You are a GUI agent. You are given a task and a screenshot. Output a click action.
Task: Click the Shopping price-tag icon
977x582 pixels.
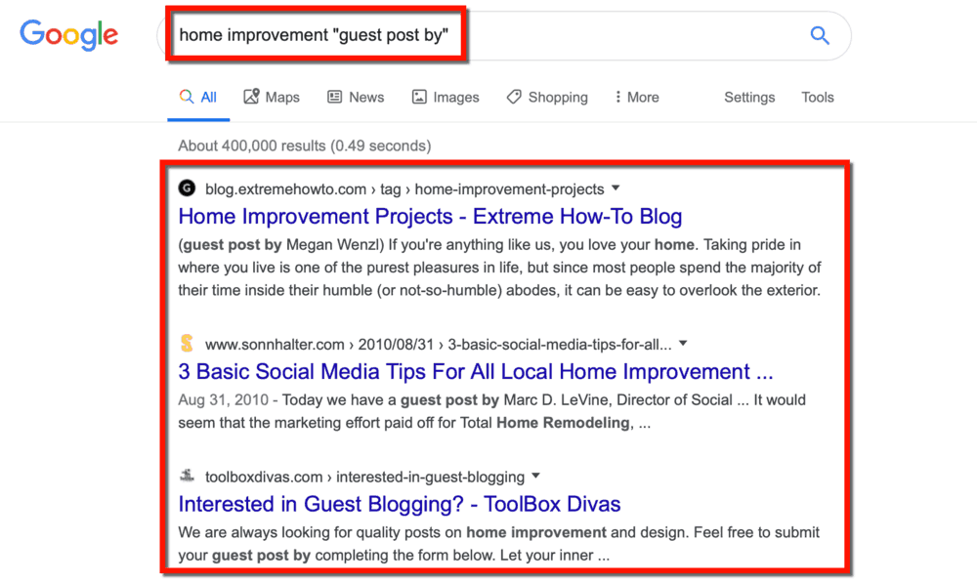pyautogui.click(x=513, y=97)
